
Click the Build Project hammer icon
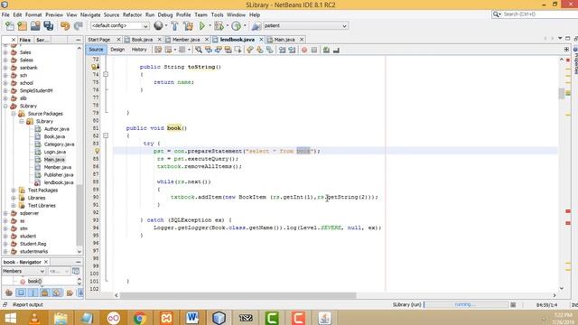(174, 26)
